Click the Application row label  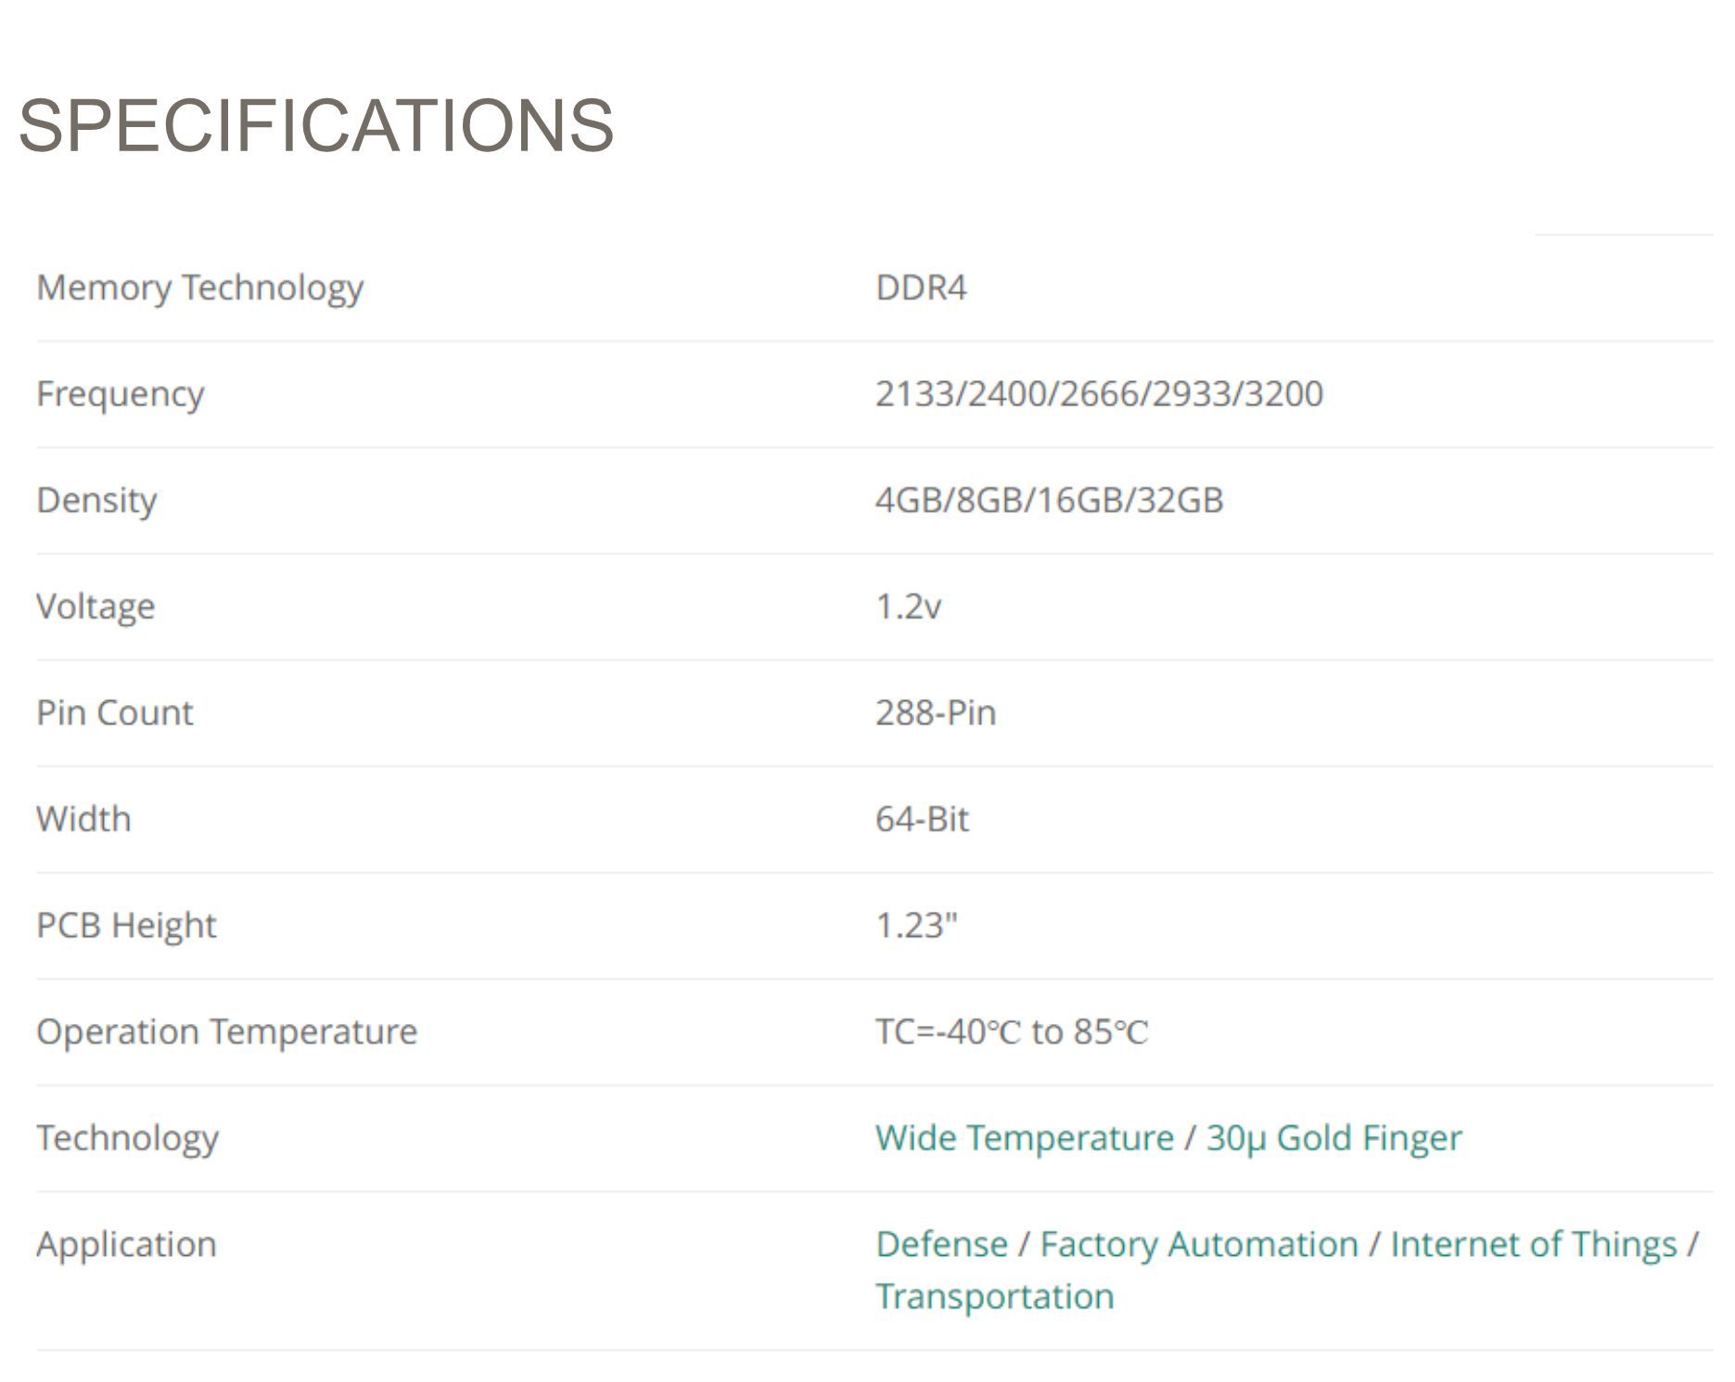pos(126,1245)
